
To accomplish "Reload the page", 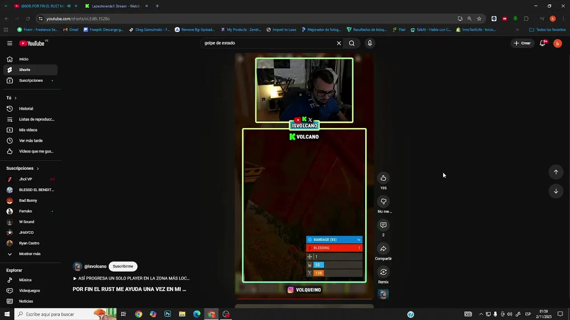I will tap(28, 19).
